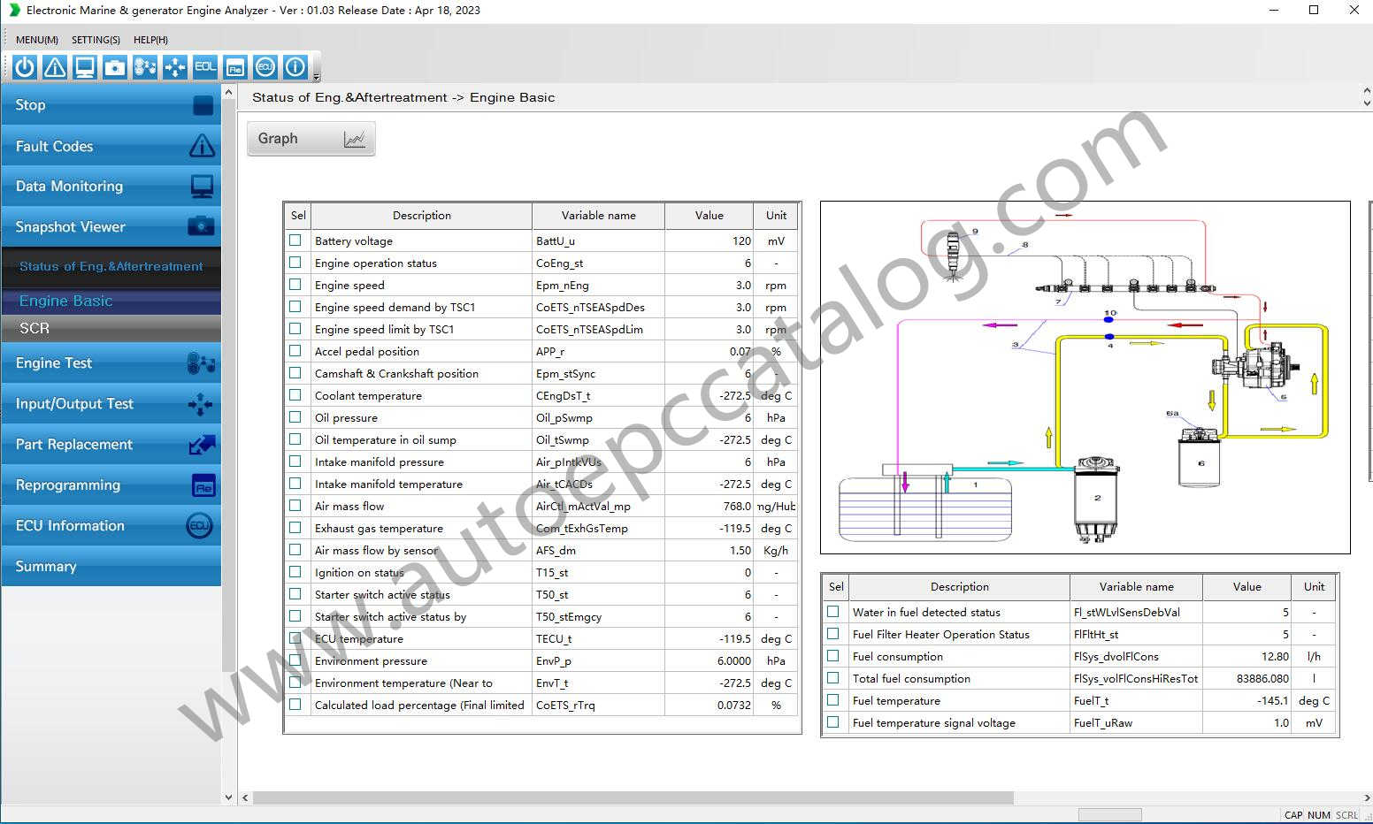Open Part Replacement in the sidebar
This screenshot has height=824, width=1373.
pyautogui.click(x=111, y=445)
